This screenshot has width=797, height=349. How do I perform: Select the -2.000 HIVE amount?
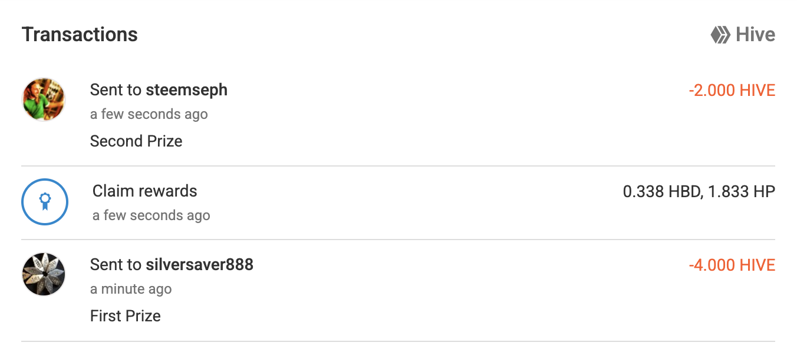(x=732, y=91)
